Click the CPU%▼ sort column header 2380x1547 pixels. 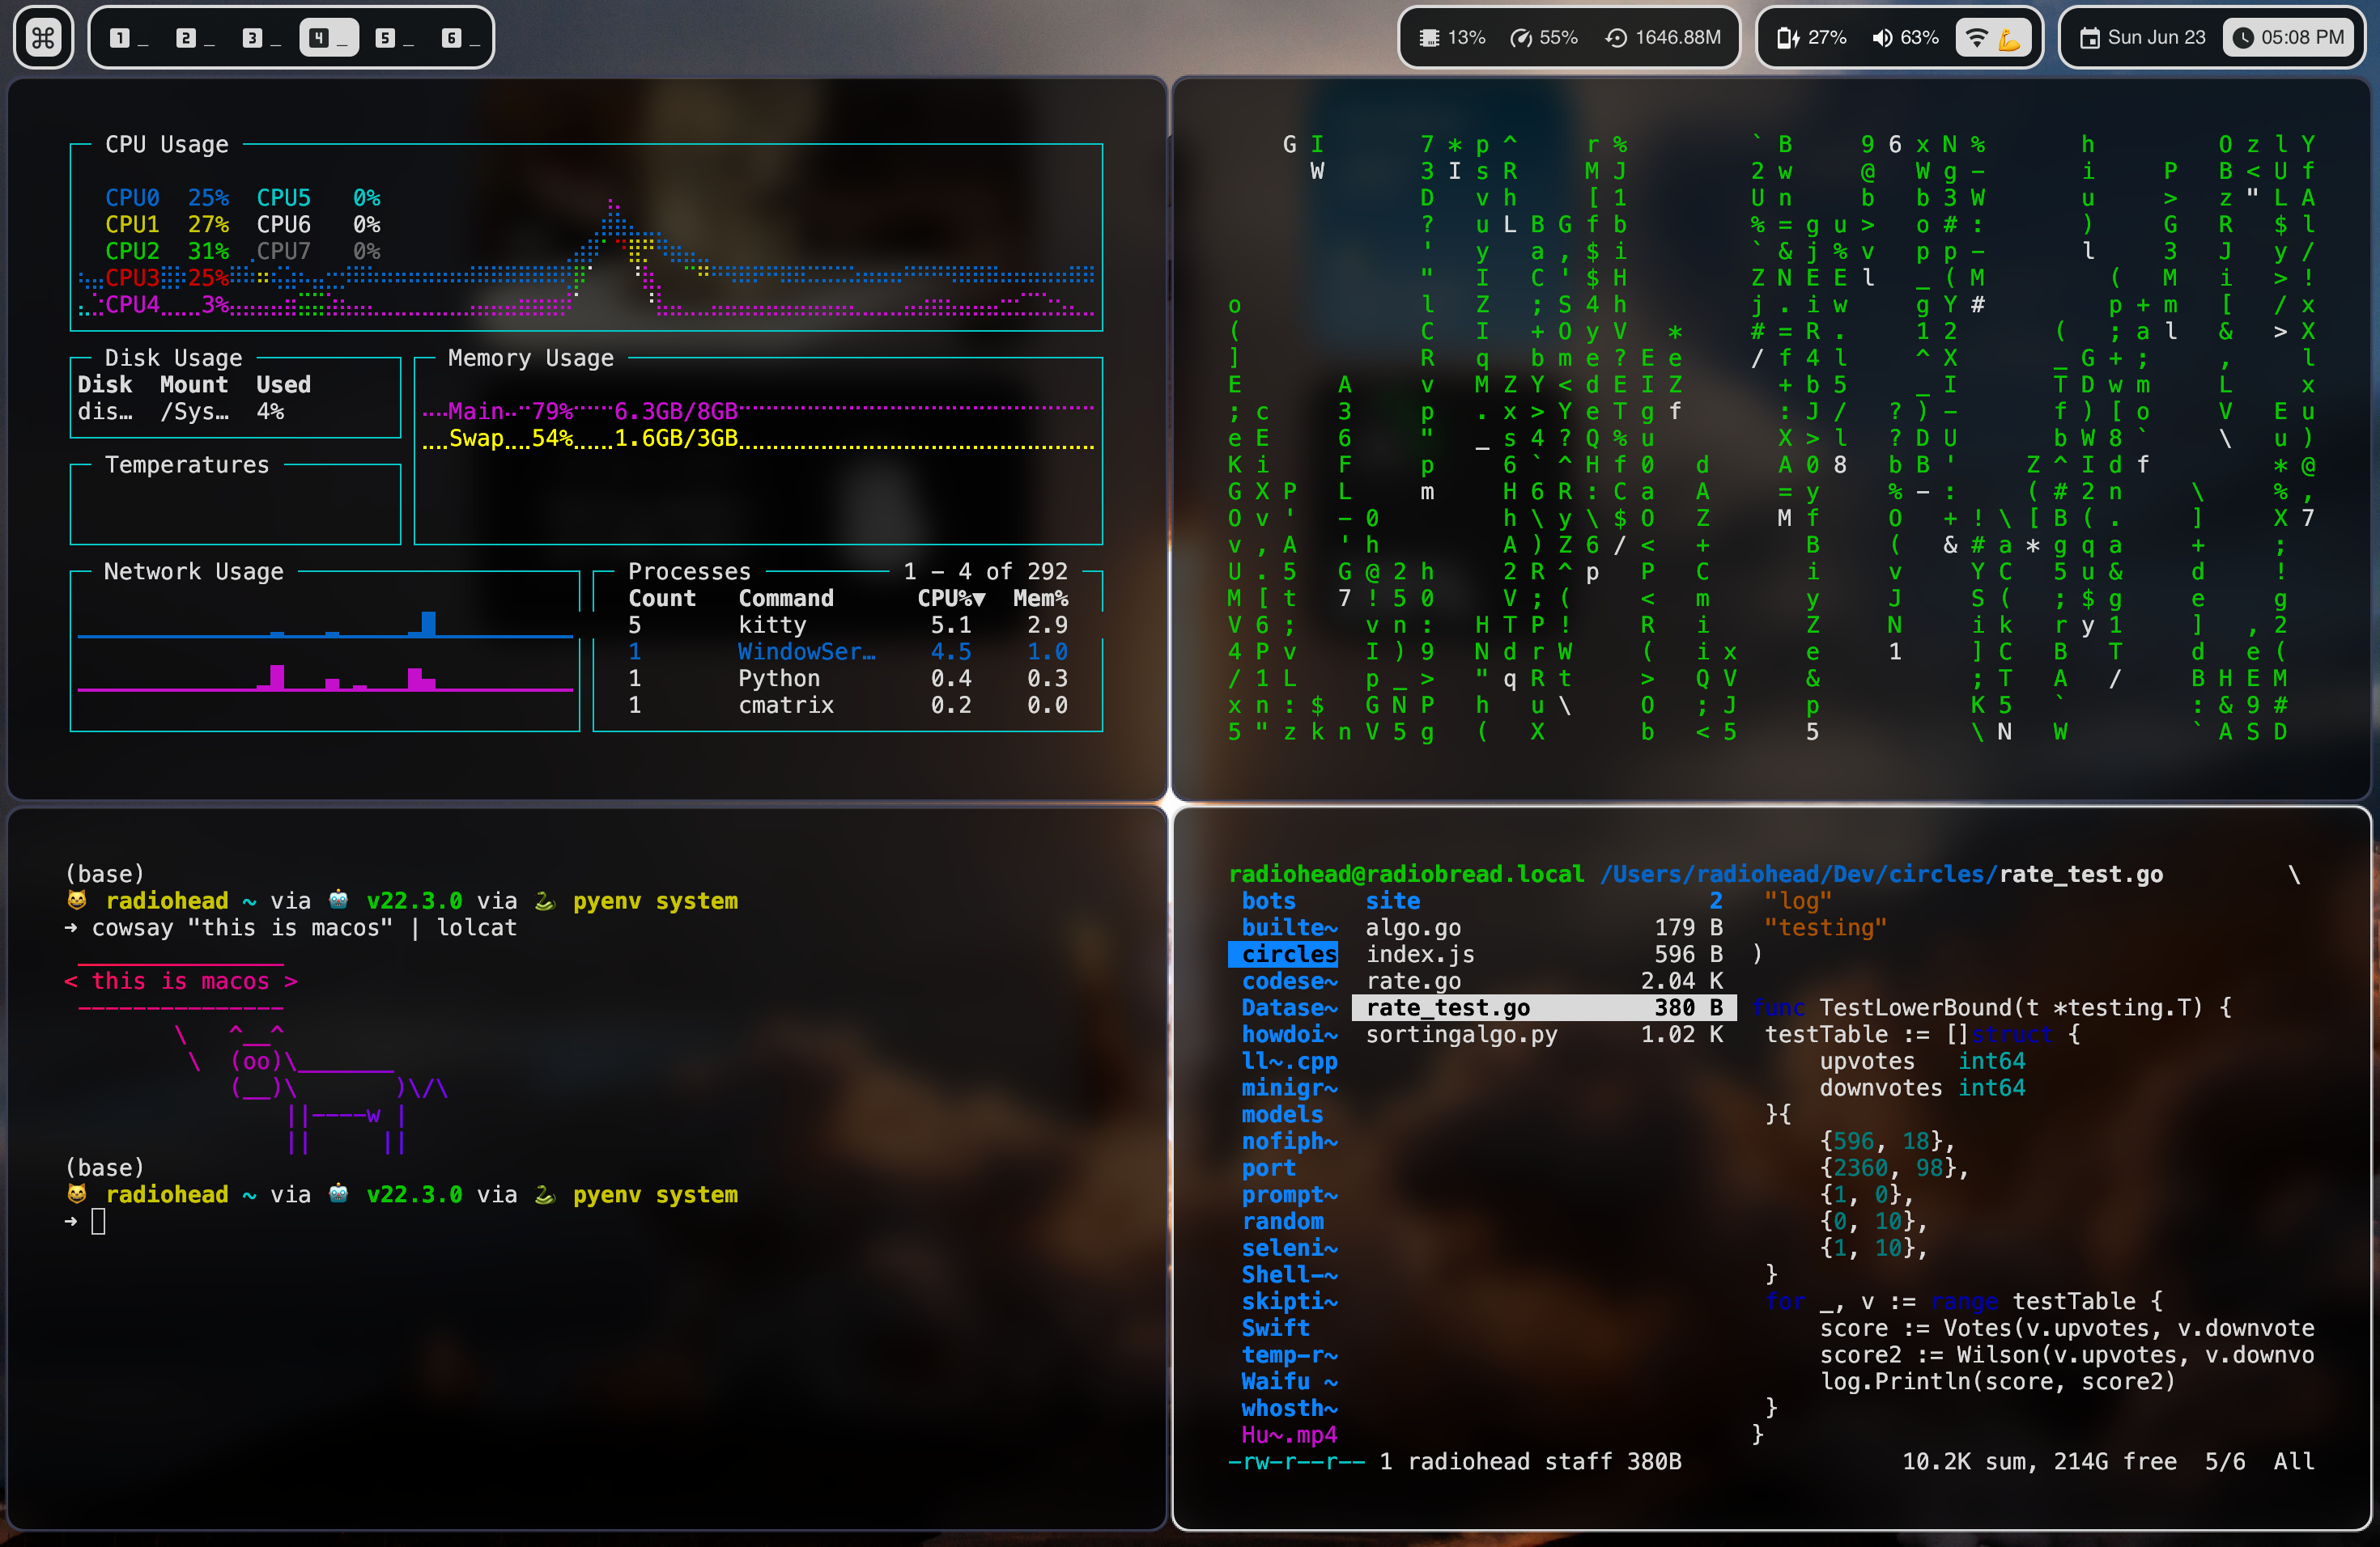coord(951,598)
